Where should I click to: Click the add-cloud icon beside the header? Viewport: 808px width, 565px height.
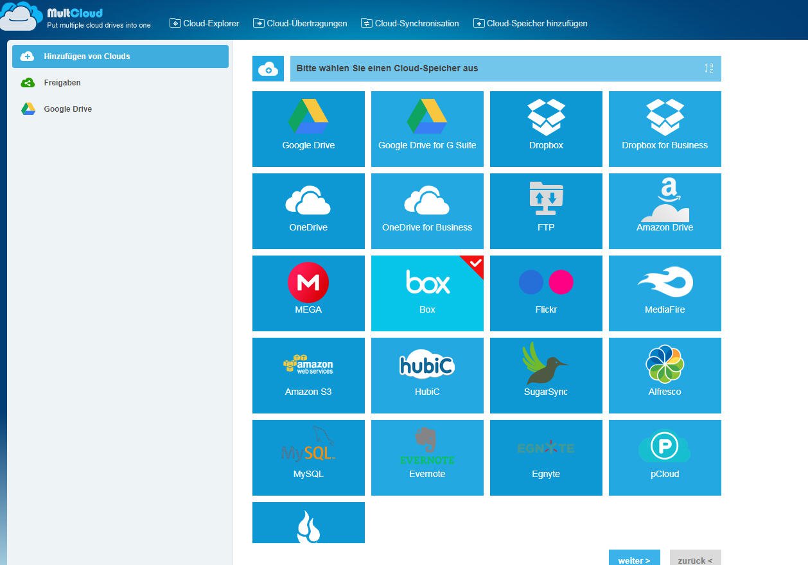268,69
